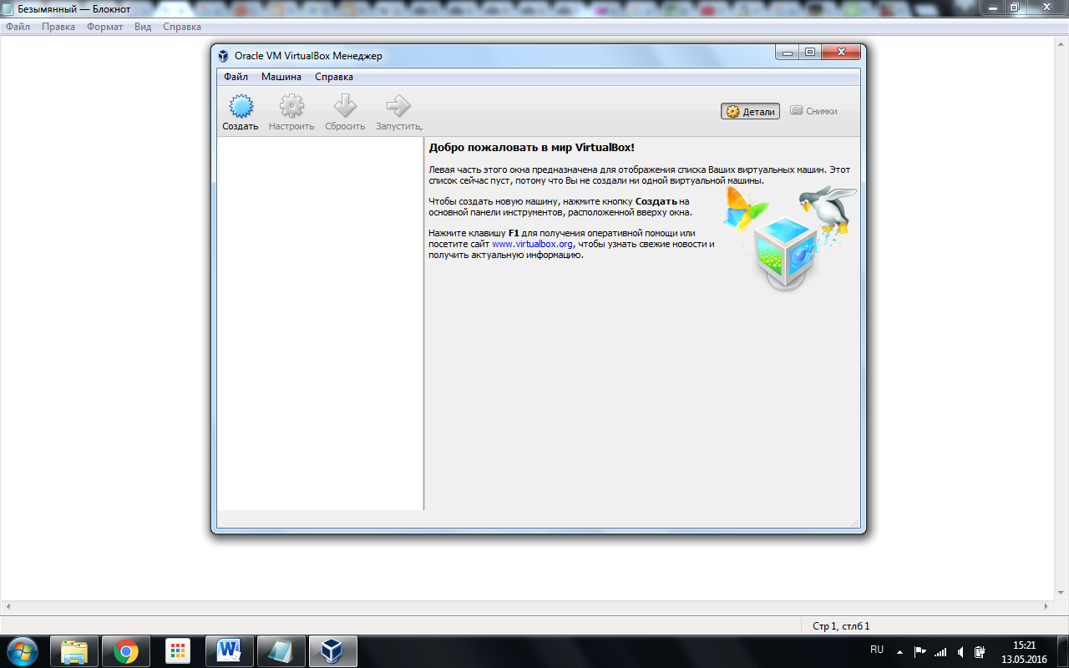Open the Правка menu in Notepad

tap(58, 27)
